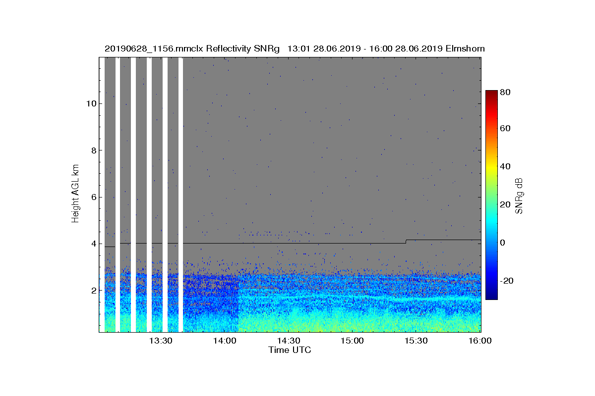Viewport: 595px width, 396px height.
Task: Click the 13:30 time tick label
Action: point(161,341)
